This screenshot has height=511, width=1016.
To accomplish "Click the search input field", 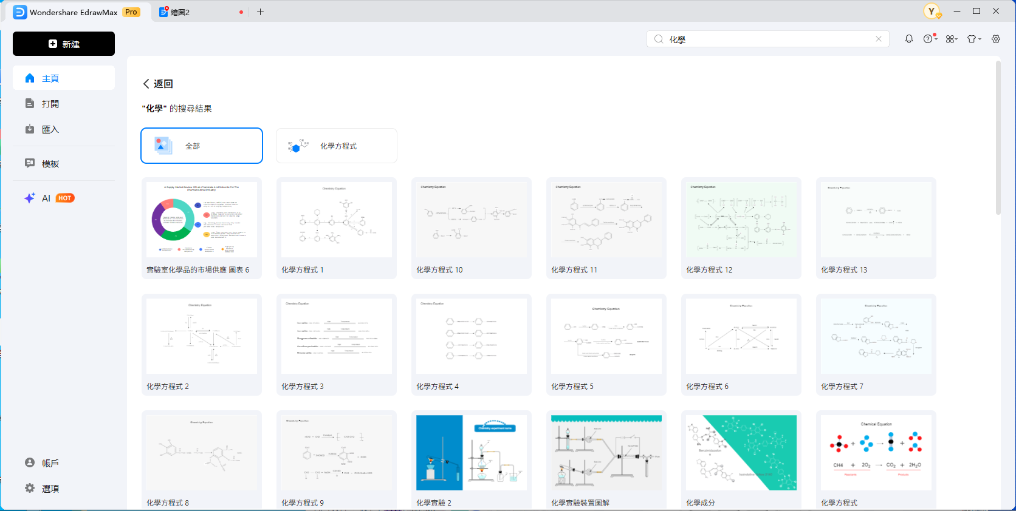I will pyautogui.click(x=769, y=39).
